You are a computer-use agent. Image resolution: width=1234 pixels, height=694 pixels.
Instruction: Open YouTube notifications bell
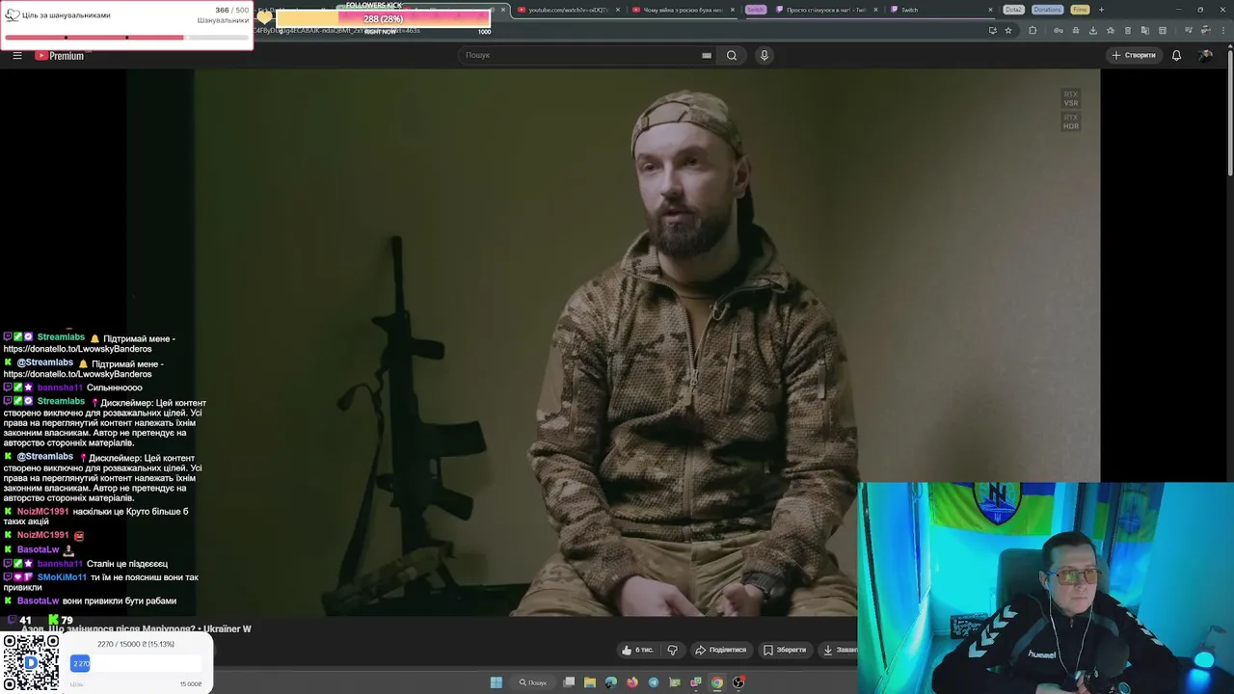pos(1176,55)
